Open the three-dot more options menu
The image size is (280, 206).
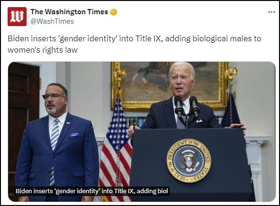pyautogui.click(x=271, y=12)
